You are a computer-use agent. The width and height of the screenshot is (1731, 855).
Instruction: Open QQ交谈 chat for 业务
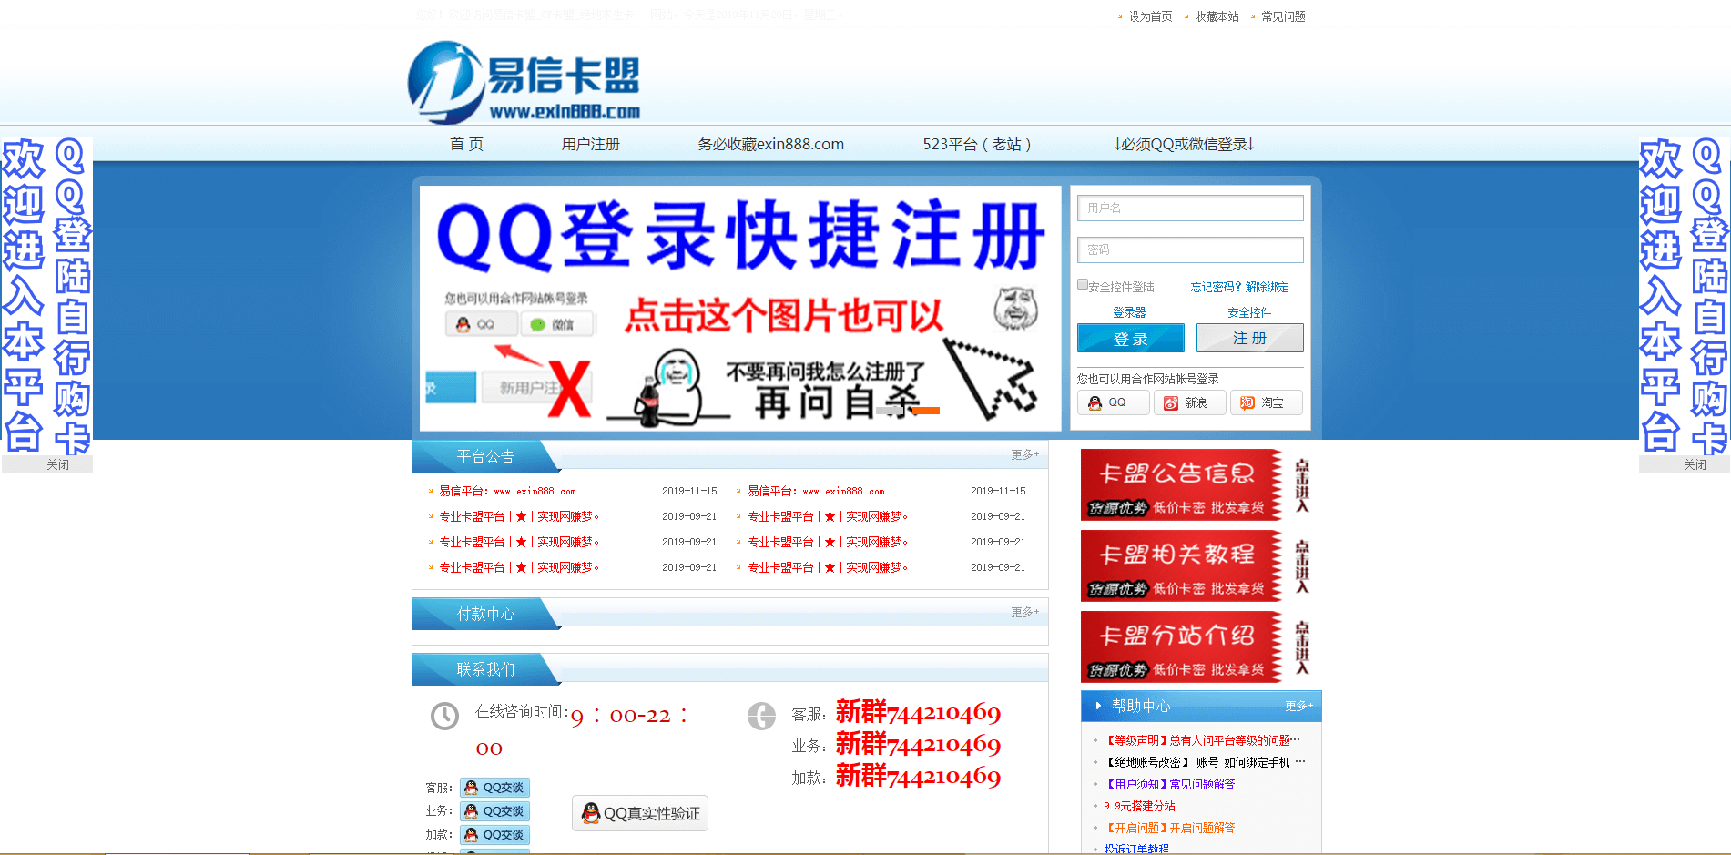tap(494, 811)
